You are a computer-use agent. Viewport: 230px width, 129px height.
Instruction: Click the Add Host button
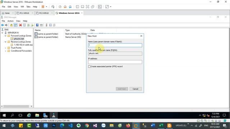coord(122,89)
